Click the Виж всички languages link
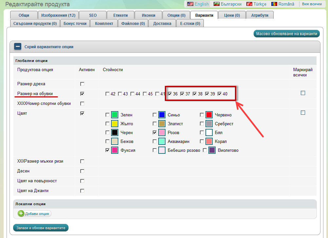The width and height of the screenshot is (328, 238). point(312,4)
